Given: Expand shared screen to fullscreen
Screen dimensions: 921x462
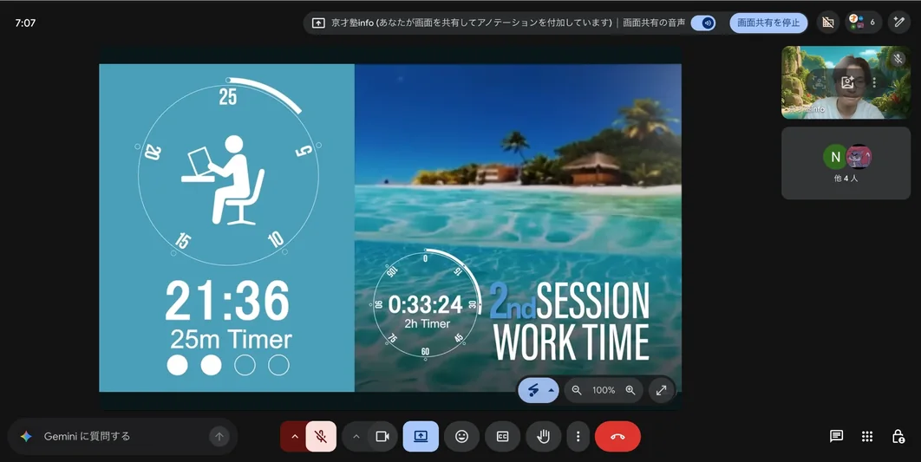Looking at the screenshot, I should 662,390.
